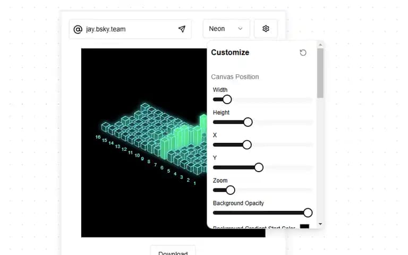Click the Canvas Position section label
Viewport: 408px width, 255px height.
(x=235, y=77)
